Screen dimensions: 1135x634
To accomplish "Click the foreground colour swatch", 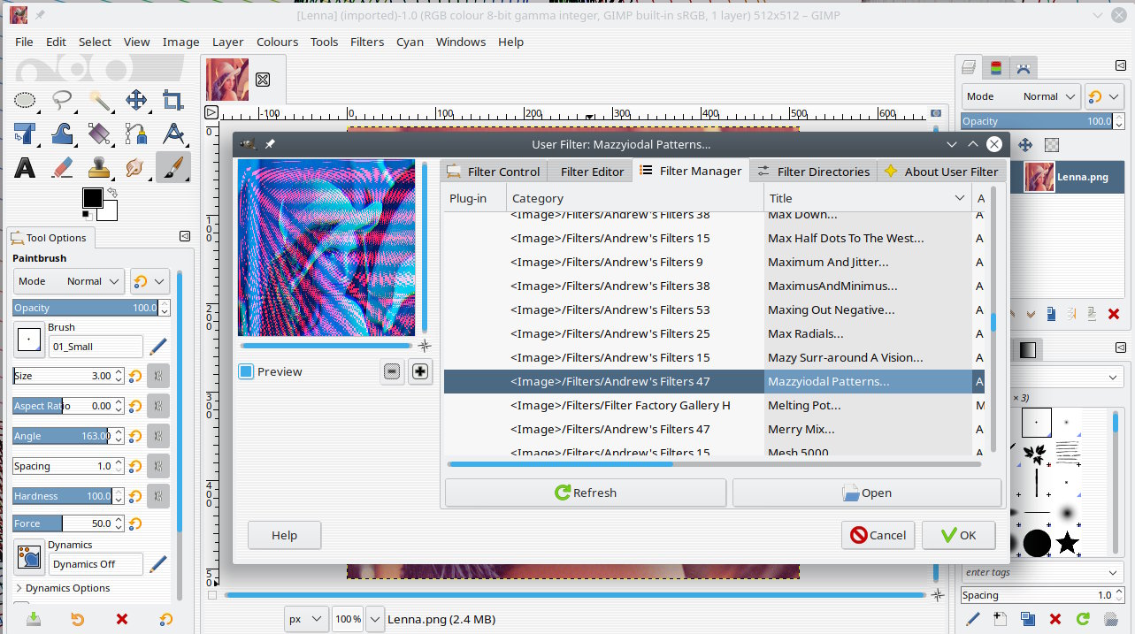I will pos(92,197).
